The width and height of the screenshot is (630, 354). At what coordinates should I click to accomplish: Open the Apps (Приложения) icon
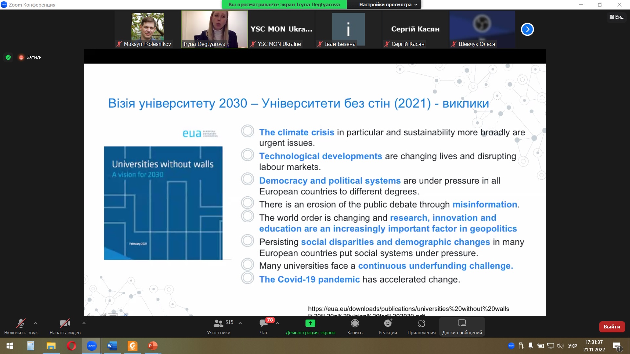tap(421, 324)
